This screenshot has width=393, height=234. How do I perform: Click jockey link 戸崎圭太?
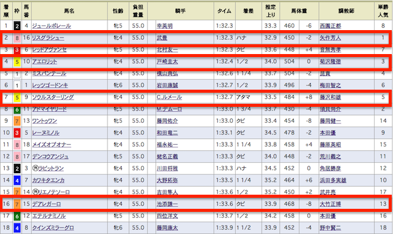(x=167, y=61)
